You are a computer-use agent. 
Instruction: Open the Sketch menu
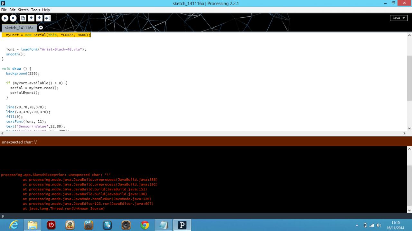[23, 10]
